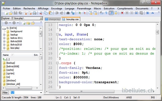This screenshot has height=101, width=162.
Task: Stop macro recording square icon
Action: click(x=127, y=13)
